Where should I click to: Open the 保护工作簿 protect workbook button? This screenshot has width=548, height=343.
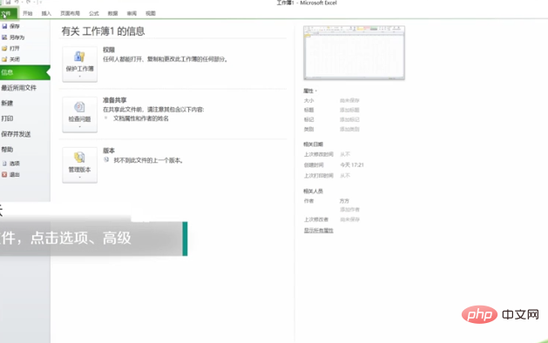click(x=79, y=64)
